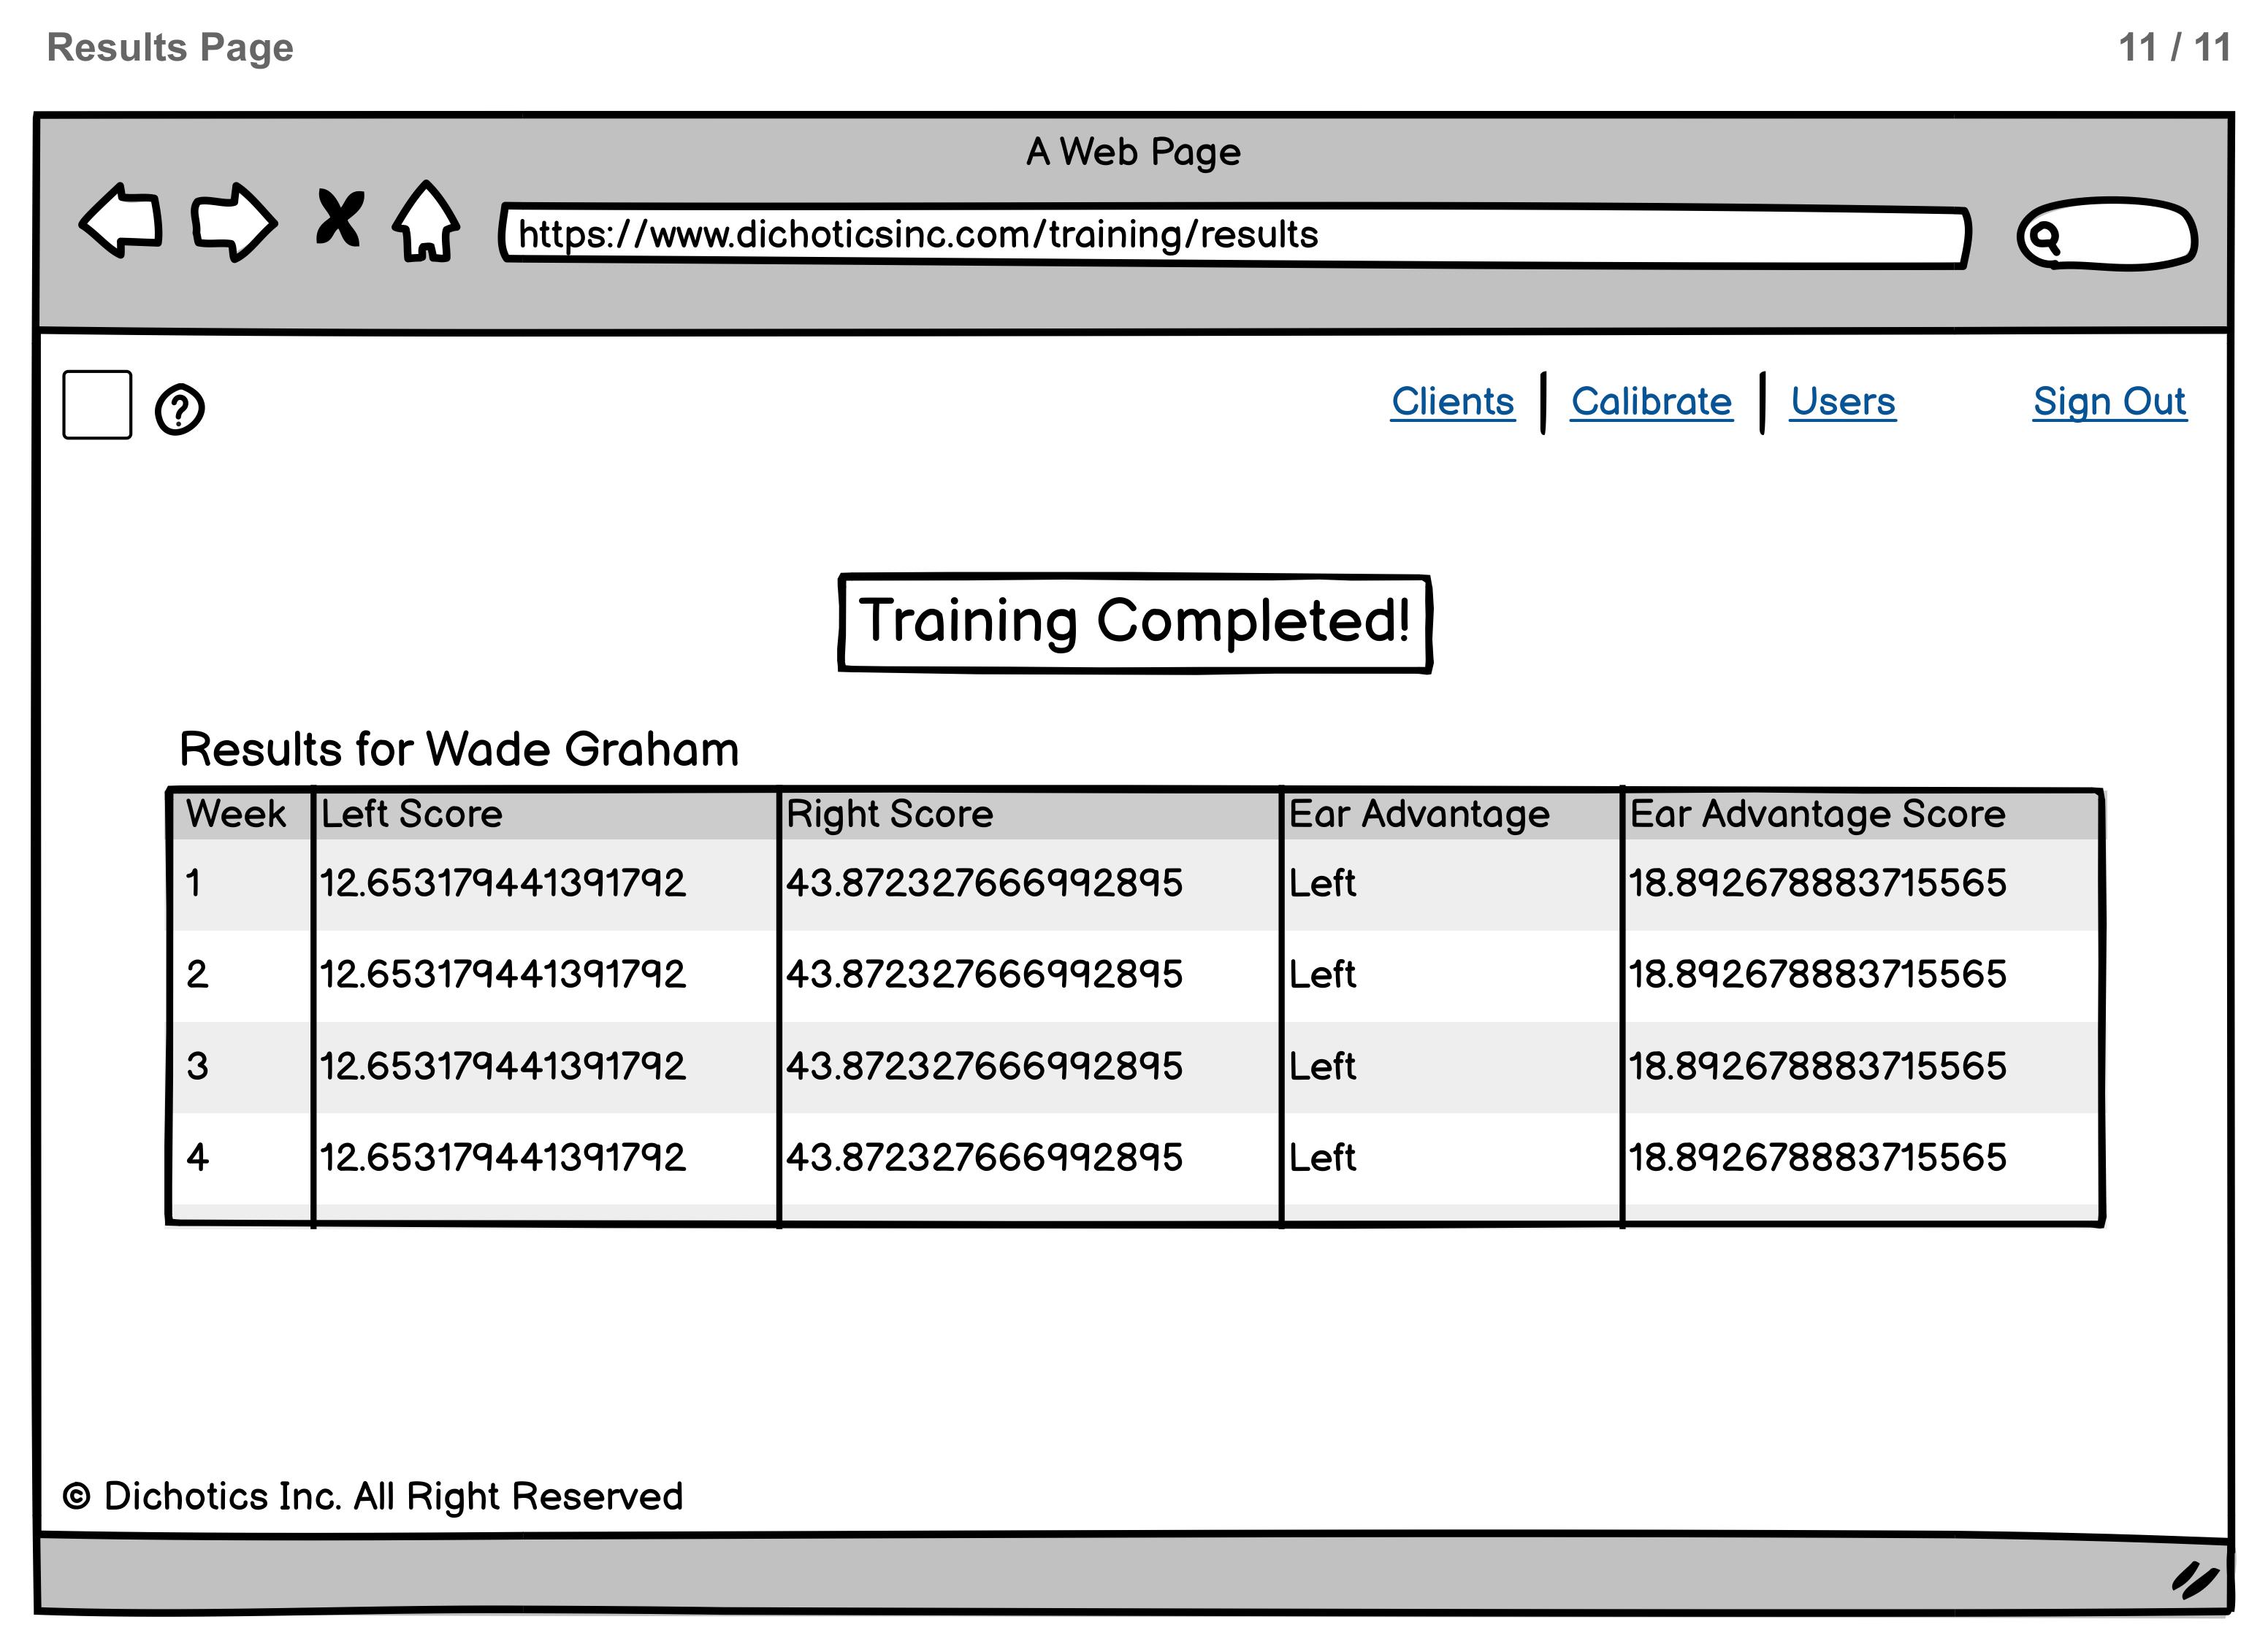Viewport: 2268px width, 1649px height.
Task: Click the browser back arrow
Action: pyautogui.click(x=121, y=221)
